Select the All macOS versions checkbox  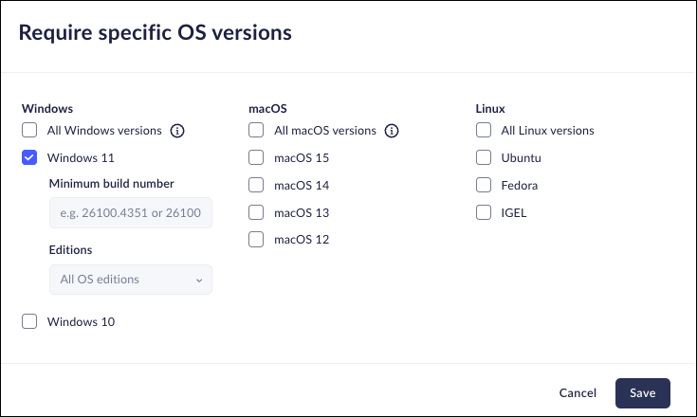256,131
